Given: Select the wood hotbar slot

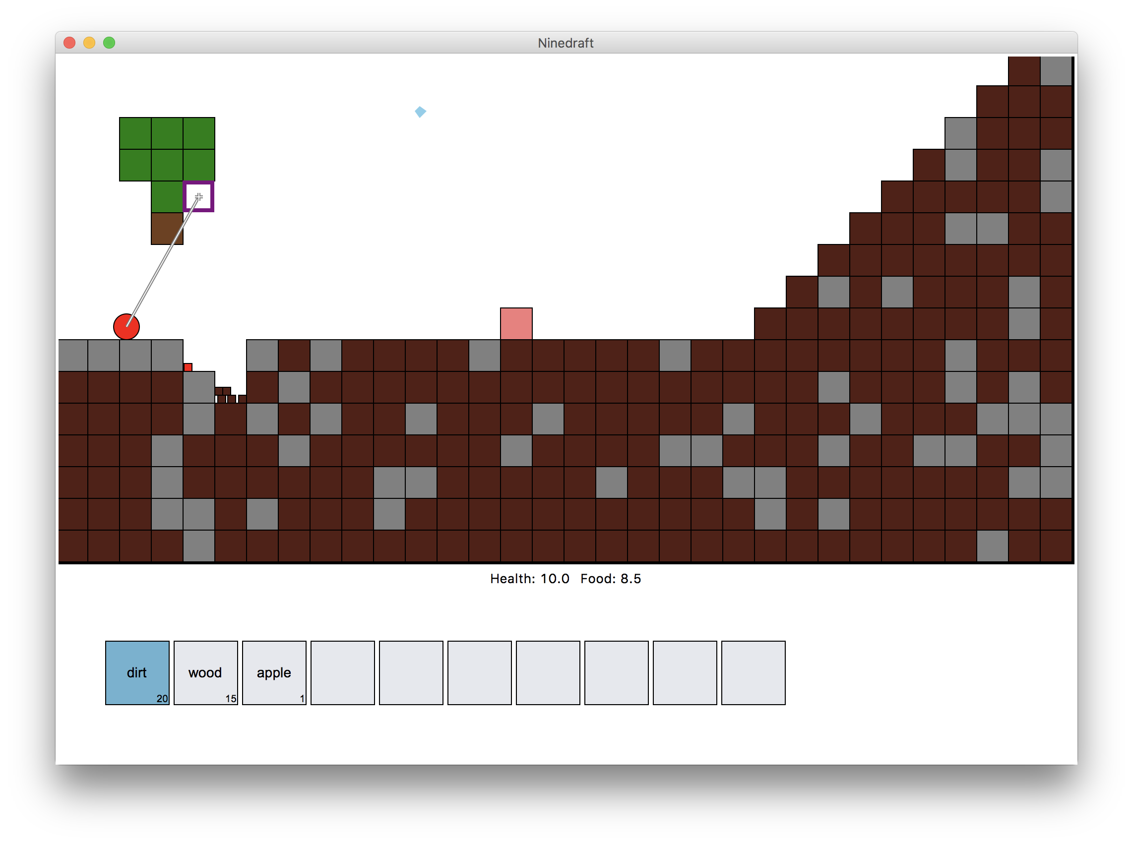Looking at the screenshot, I should (205, 672).
